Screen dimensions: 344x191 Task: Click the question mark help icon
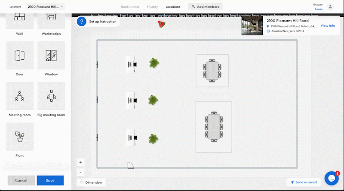(81, 22)
